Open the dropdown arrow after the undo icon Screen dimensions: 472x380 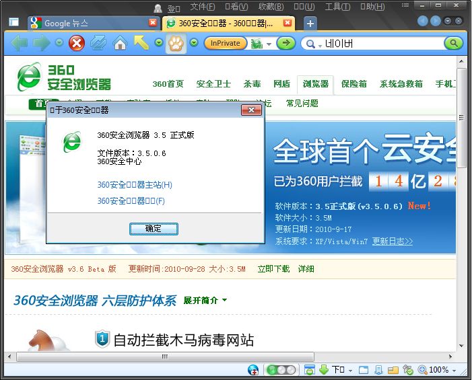tap(159, 42)
